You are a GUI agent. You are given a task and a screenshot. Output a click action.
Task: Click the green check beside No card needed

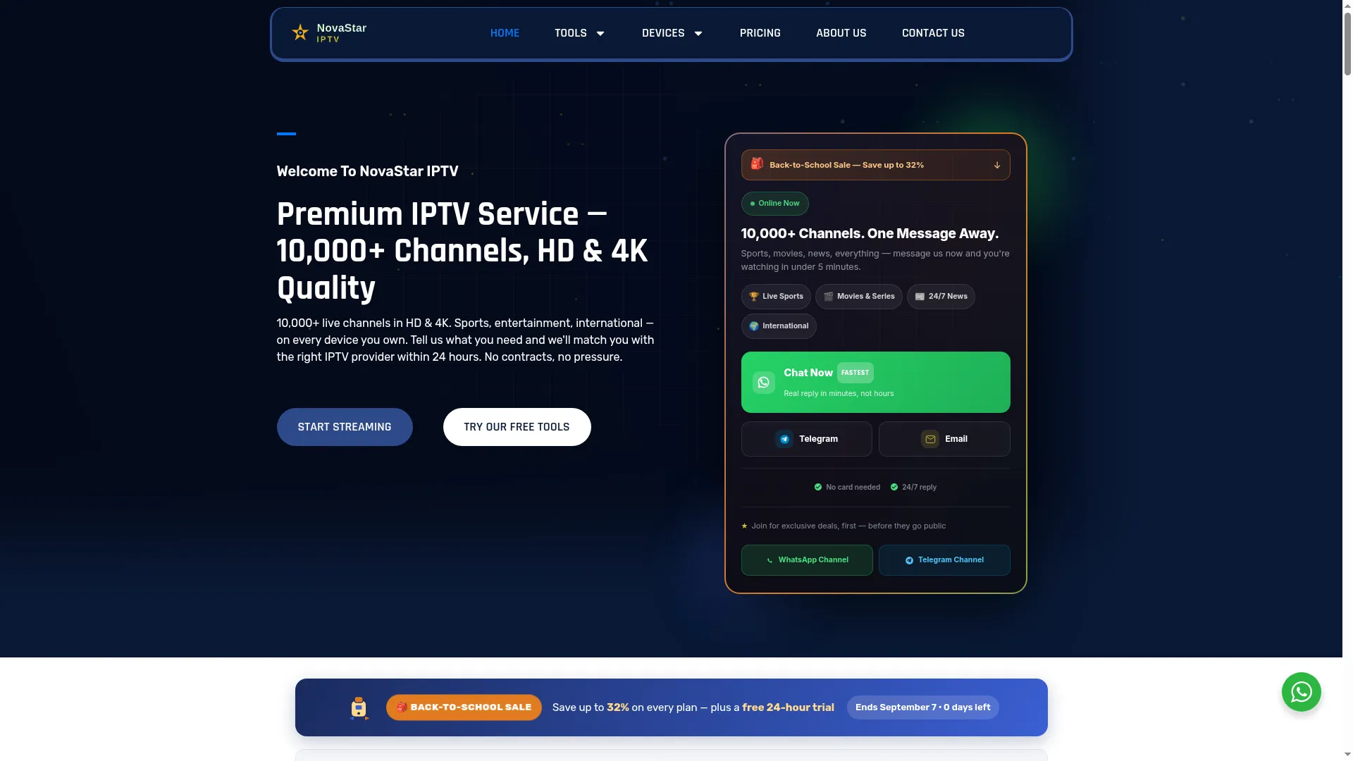pos(818,487)
